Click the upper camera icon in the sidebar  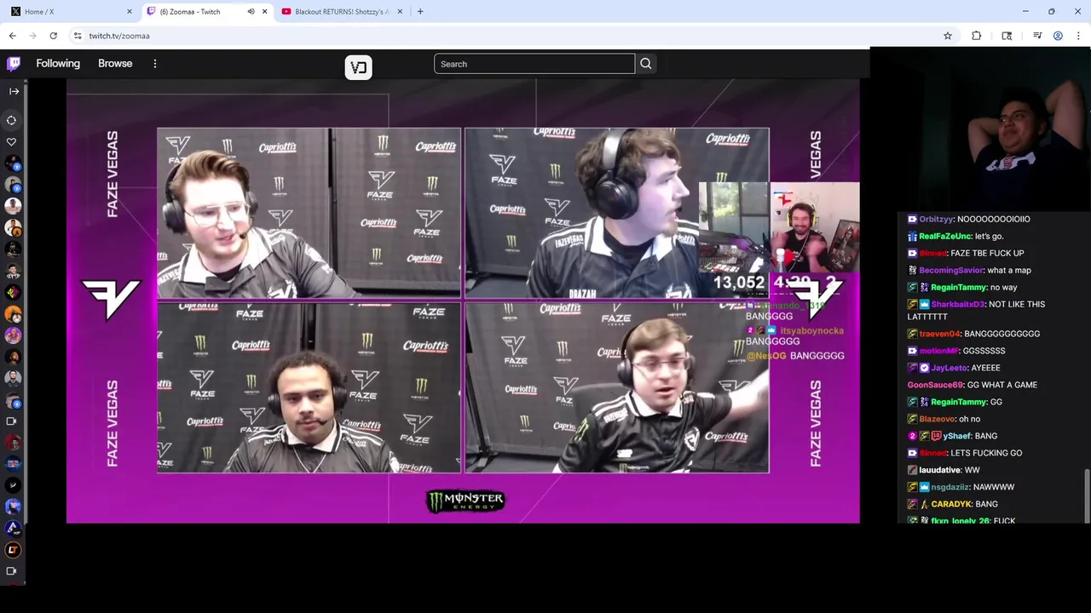pyautogui.click(x=12, y=421)
